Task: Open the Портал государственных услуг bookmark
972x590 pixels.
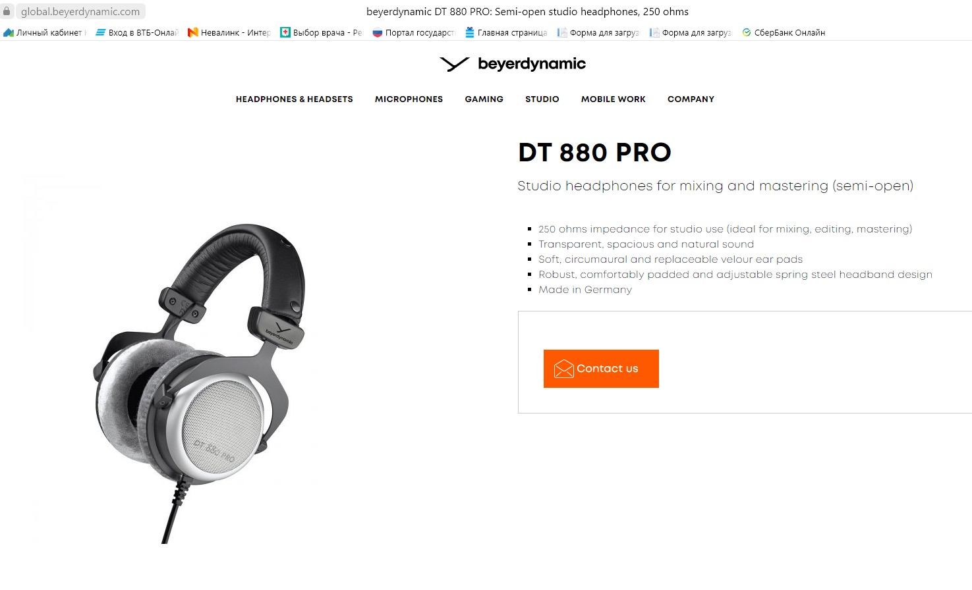Action: [x=414, y=32]
